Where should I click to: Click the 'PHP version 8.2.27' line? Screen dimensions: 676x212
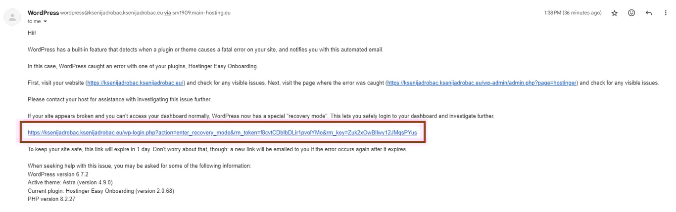[x=51, y=199]
